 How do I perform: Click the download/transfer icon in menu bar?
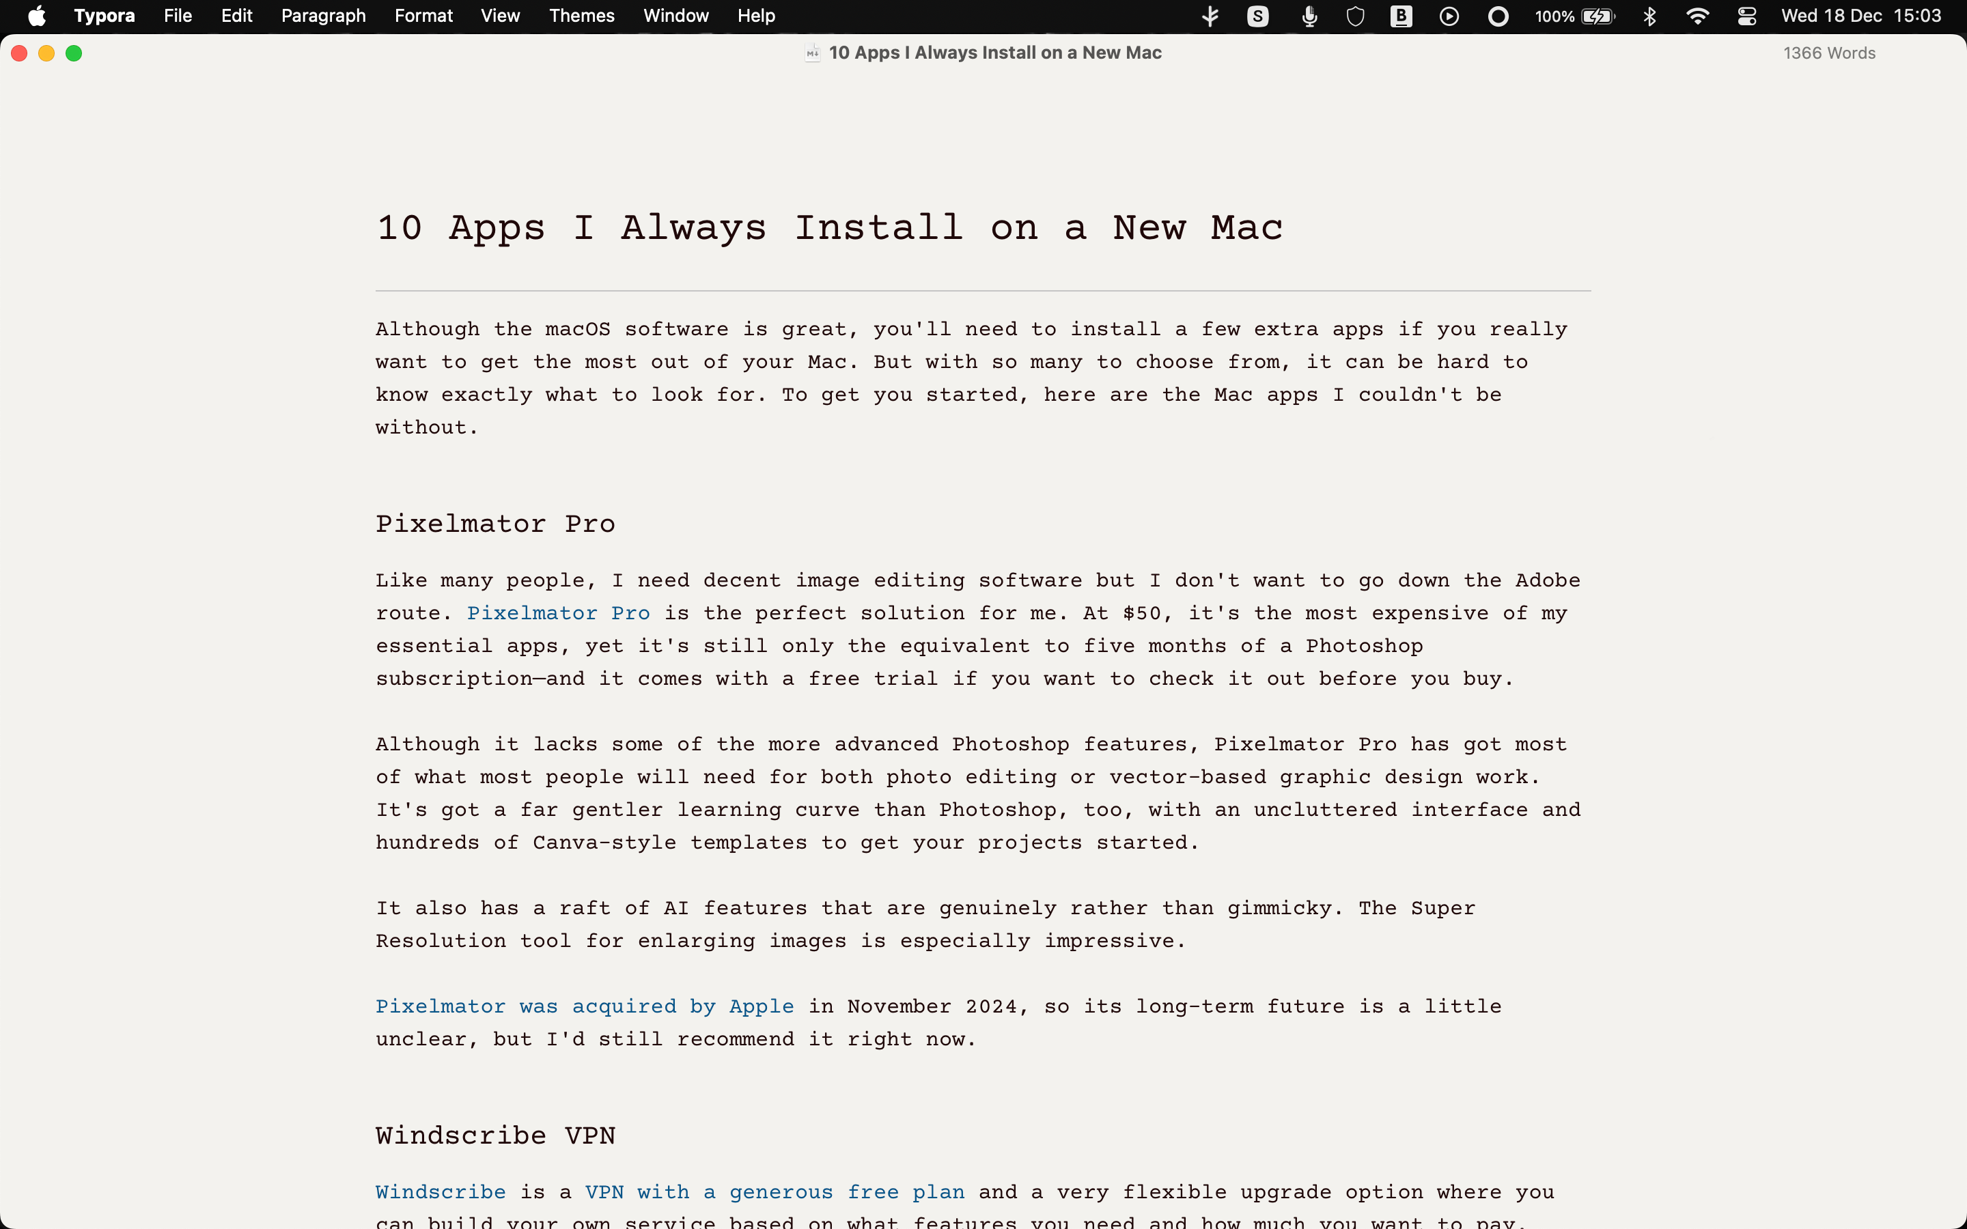pyautogui.click(x=1210, y=16)
